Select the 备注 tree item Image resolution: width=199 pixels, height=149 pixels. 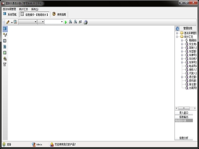click(193, 84)
